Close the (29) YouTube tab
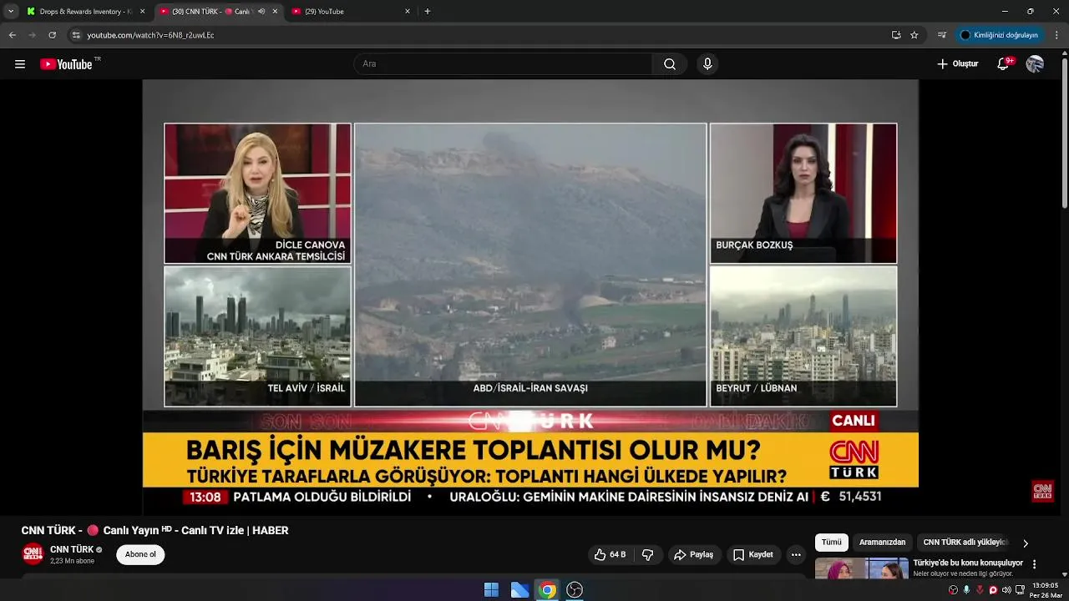1069x601 pixels. (408, 12)
